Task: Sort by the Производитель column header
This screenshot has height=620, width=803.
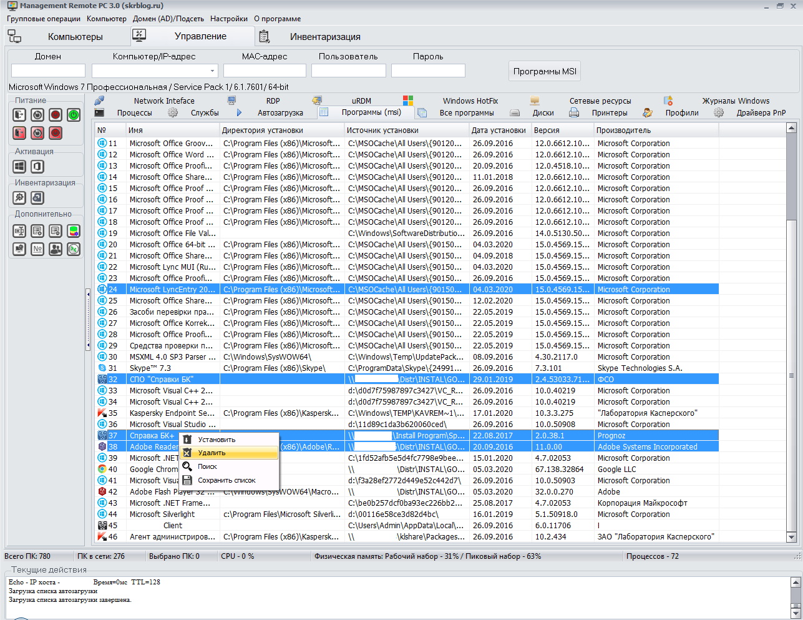Action: coord(656,130)
